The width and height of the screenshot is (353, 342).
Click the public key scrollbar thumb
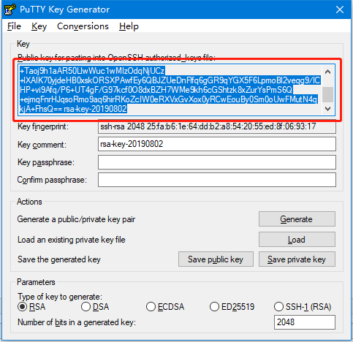328,94
